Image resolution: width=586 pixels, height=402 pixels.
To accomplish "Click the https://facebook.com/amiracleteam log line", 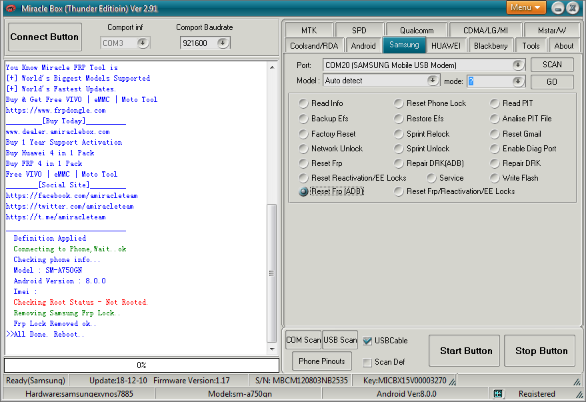I will click(x=72, y=195).
